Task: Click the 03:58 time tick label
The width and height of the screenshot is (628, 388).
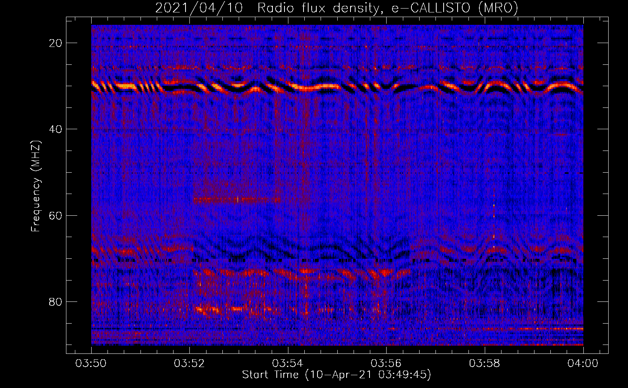Action: (485, 364)
